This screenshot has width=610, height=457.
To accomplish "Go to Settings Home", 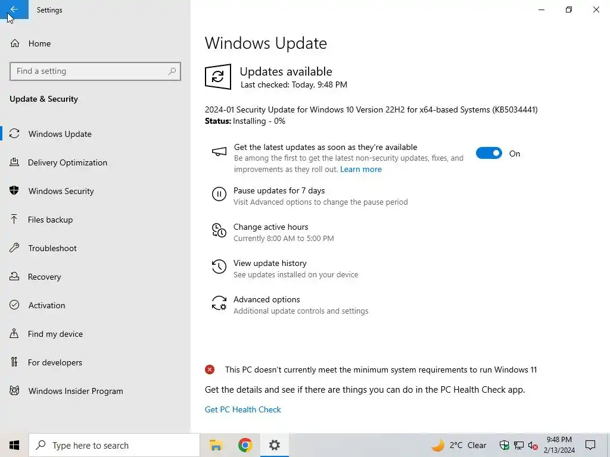I will click(95, 43).
